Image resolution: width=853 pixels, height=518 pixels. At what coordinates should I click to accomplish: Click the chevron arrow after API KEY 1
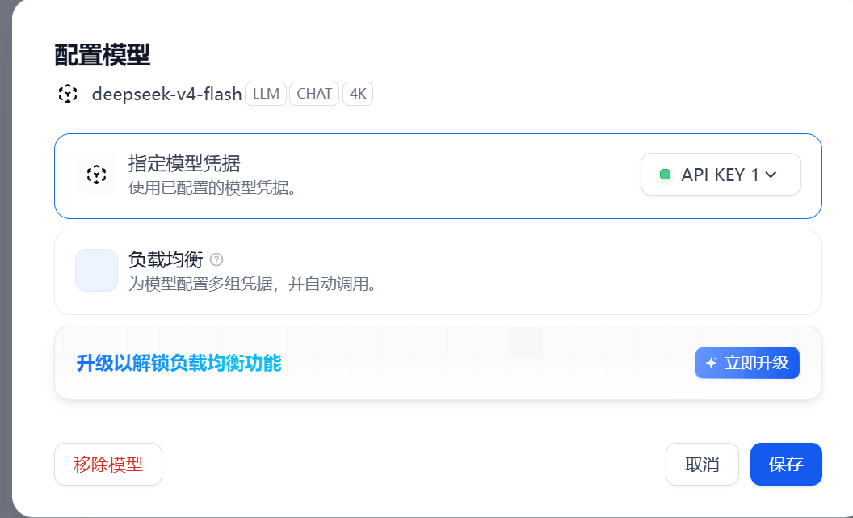[771, 175]
